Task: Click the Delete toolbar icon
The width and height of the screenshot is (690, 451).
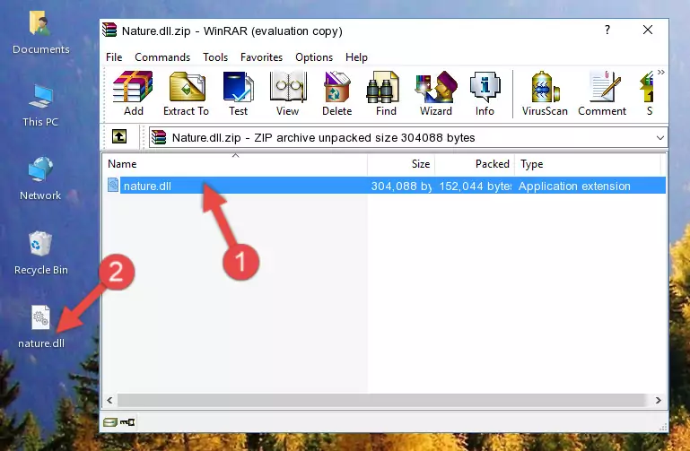Action: [336, 93]
